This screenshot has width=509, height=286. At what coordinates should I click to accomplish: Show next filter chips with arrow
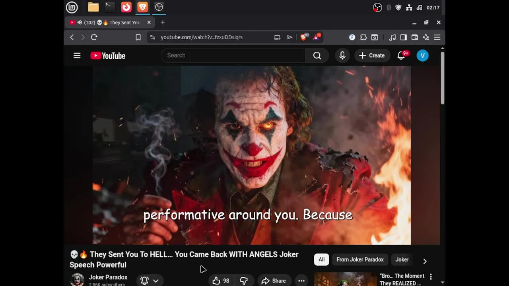pyautogui.click(x=425, y=261)
